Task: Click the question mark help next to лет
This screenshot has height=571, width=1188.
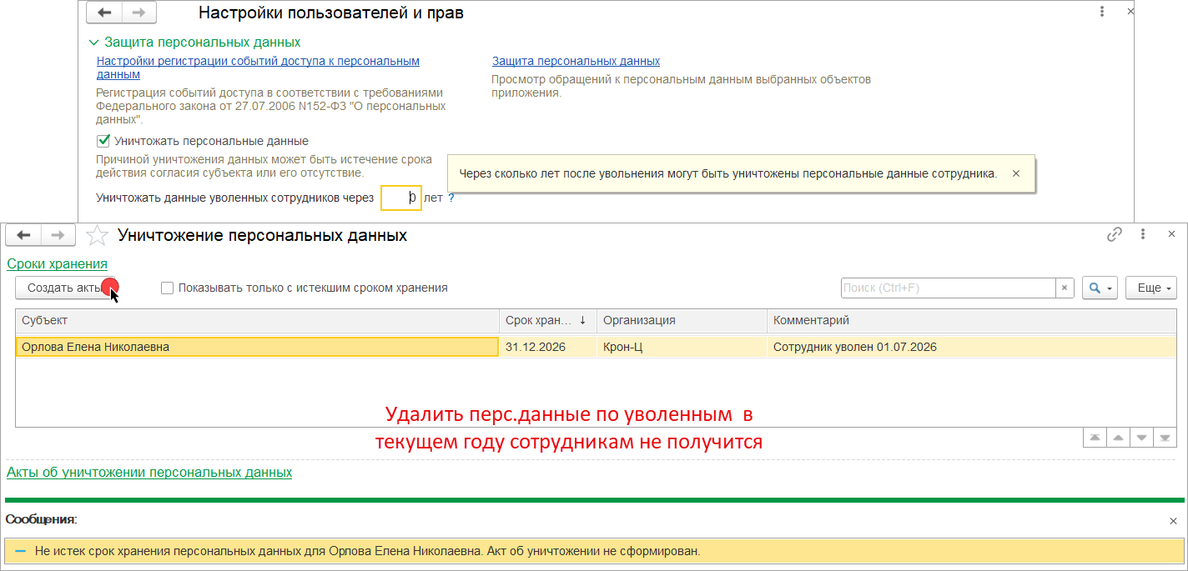Action: 451,198
